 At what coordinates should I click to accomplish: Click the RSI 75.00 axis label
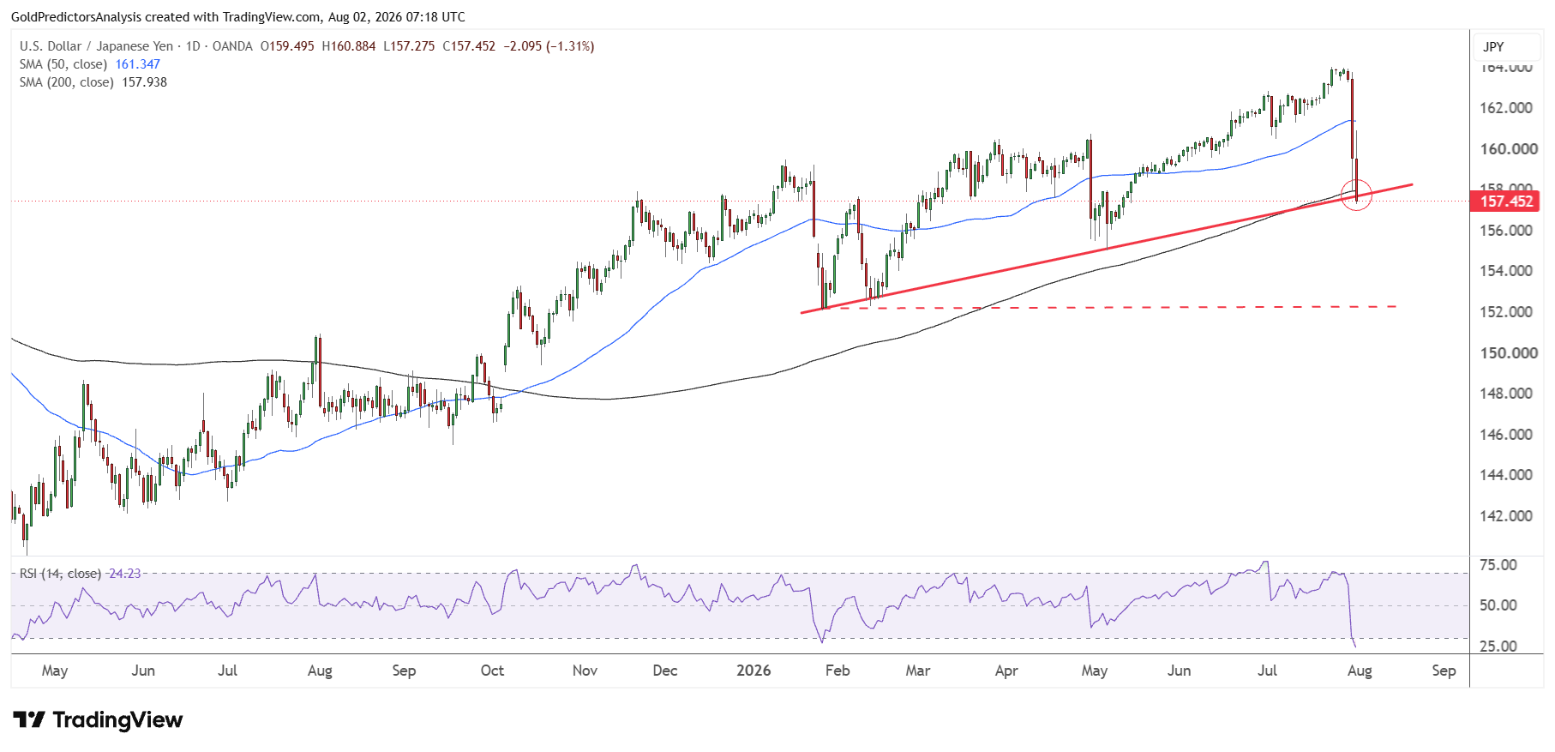[1498, 565]
